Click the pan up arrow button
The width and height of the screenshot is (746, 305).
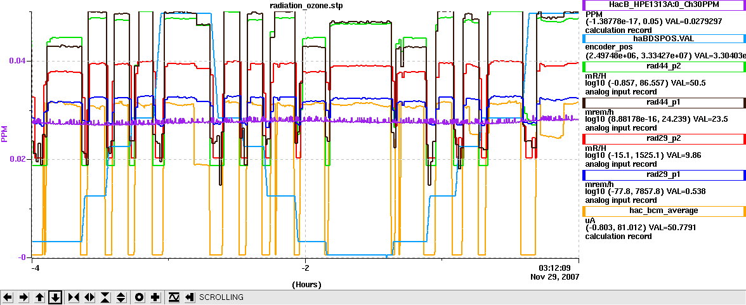click(40, 297)
